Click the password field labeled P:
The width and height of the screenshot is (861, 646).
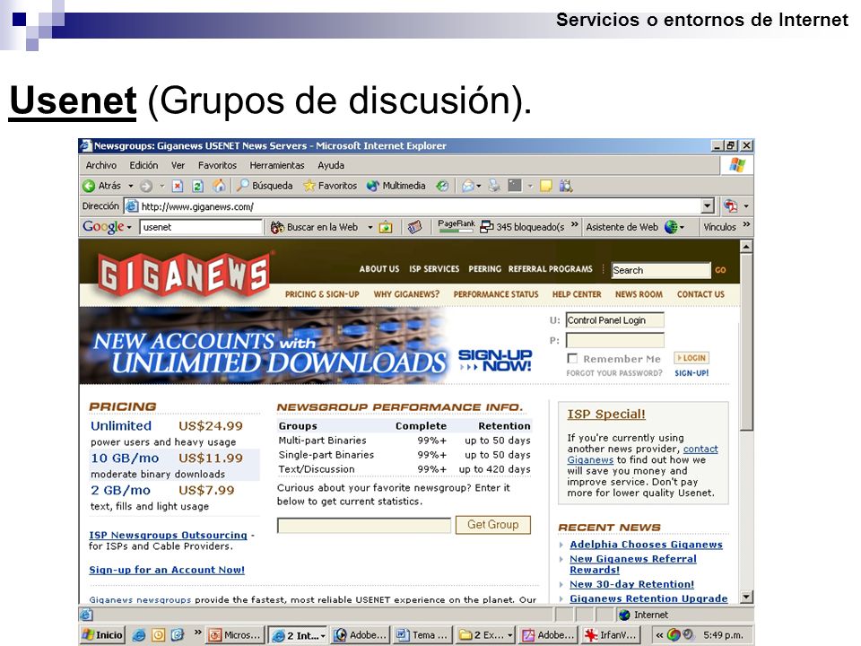615,341
